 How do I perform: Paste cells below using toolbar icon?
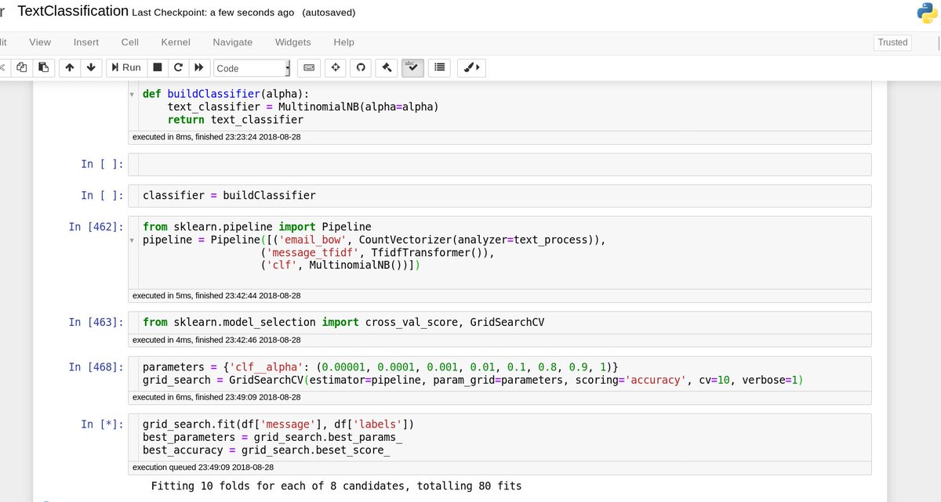point(43,68)
